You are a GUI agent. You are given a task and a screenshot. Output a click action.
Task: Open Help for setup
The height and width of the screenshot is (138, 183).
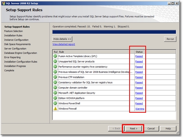tap(168, 128)
